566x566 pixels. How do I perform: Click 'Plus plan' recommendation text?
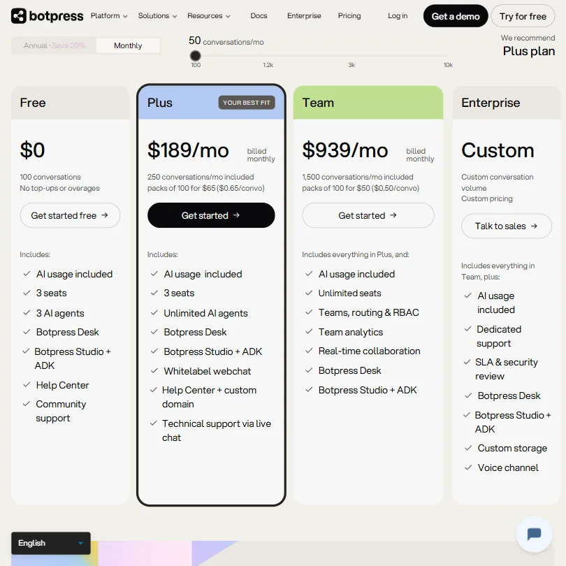click(529, 51)
